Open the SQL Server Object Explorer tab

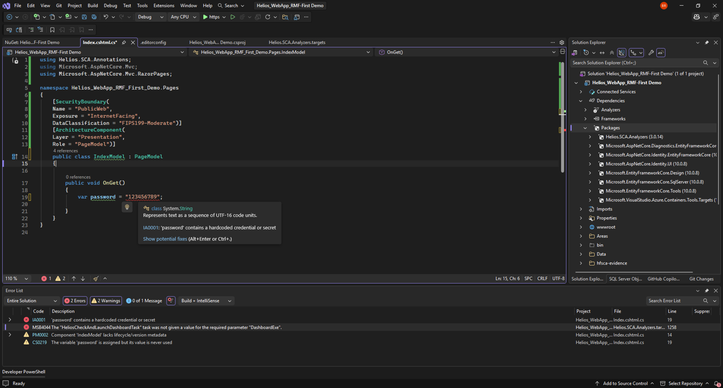coord(625,279)
